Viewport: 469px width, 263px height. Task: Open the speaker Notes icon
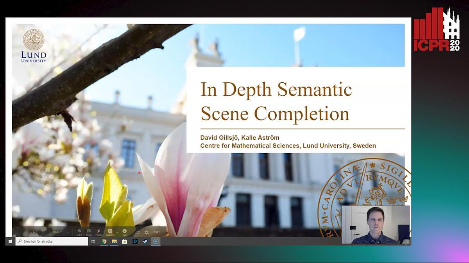coord(89,232)
